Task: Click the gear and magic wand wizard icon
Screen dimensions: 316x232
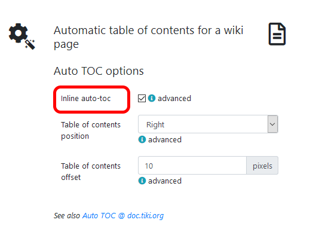Action: [22, 36]
